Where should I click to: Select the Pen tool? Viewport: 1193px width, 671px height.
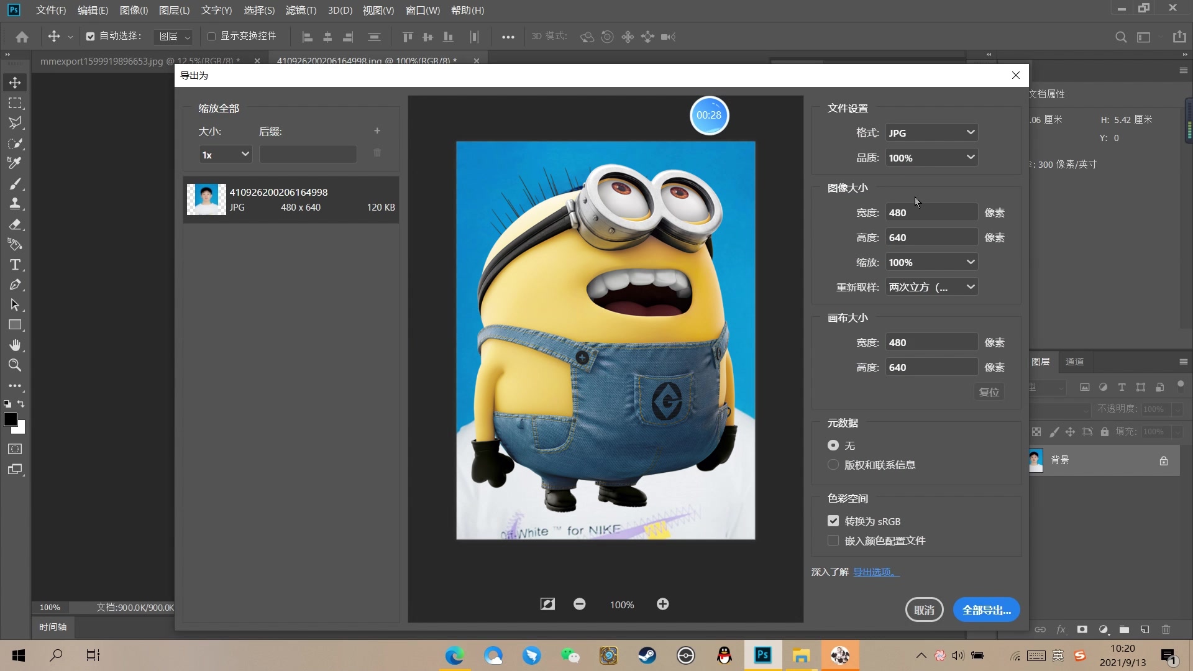15,285
